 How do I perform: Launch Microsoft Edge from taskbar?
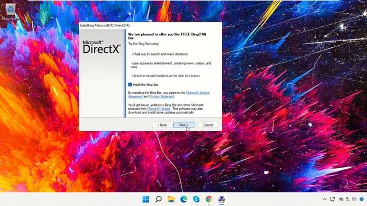point(183,199)
